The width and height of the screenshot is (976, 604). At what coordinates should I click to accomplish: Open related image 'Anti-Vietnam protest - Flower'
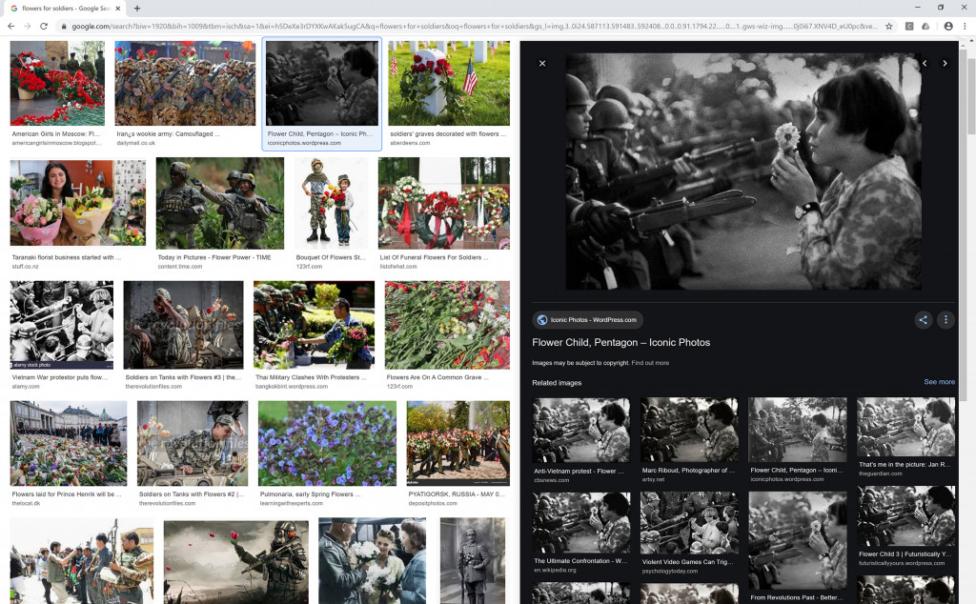tap(580, 431)
